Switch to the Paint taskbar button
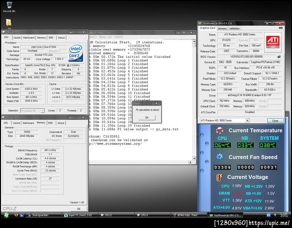This screenshot has width=292, height=228. [189, 215]
